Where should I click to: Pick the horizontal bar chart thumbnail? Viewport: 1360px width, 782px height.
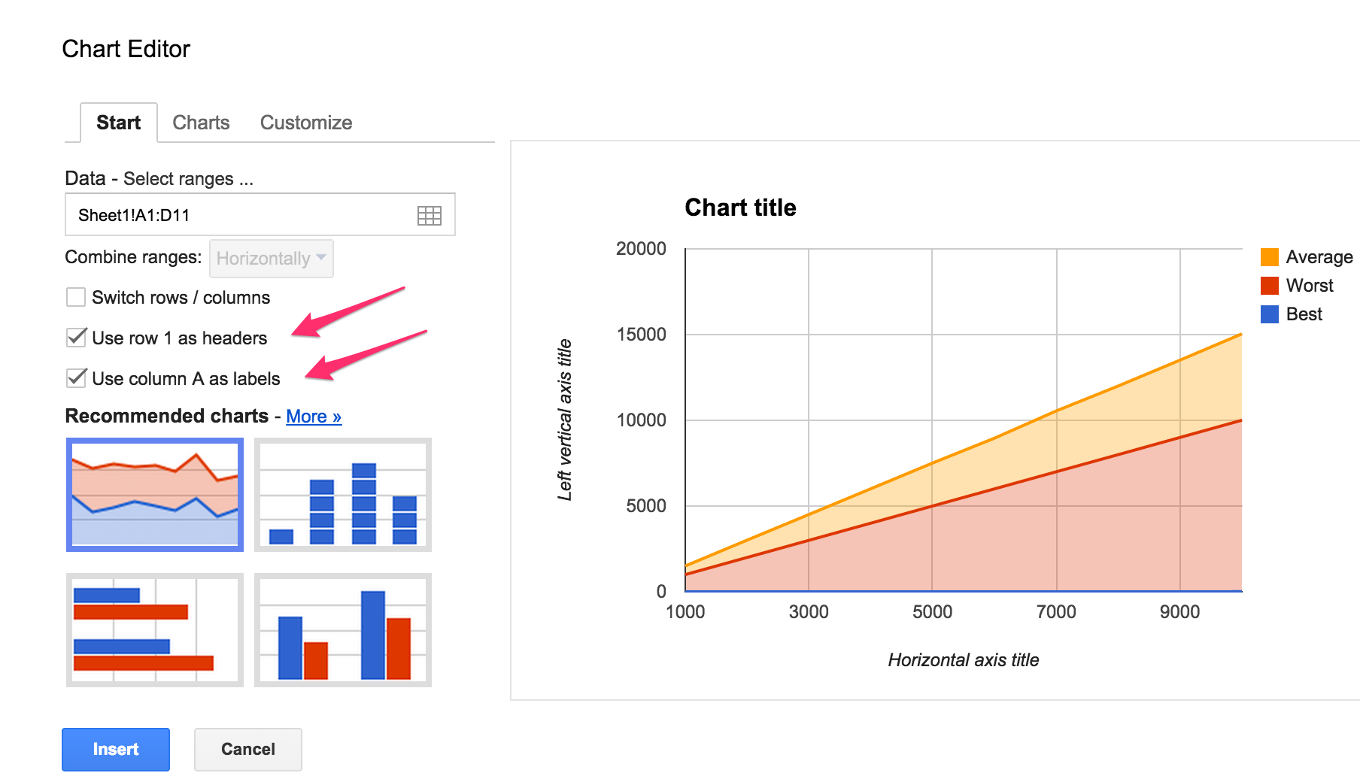tap(155, 630)
